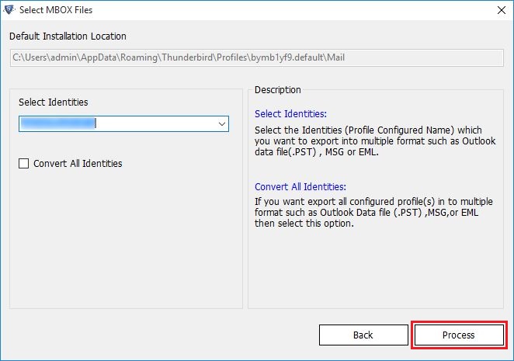Expand identities list using the chevron arrow
This screenshot has height=361, width=514.
222,123
